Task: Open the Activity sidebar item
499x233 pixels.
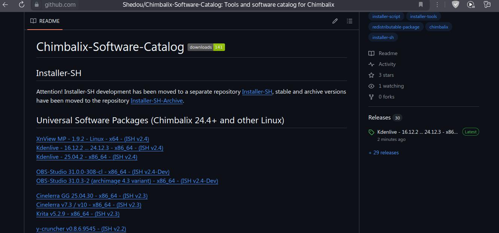Action: coord(387,64)
